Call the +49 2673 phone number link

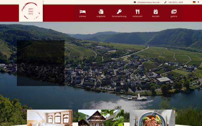(176, 2)
